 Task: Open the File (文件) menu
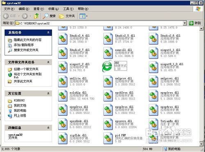9,9
